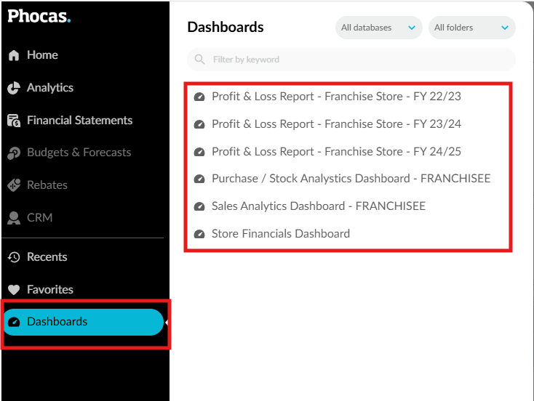Image resolution: width=534 pixels, height=401 pixels.
Task: Open the All databases dropdown
Action: point(379,28)
